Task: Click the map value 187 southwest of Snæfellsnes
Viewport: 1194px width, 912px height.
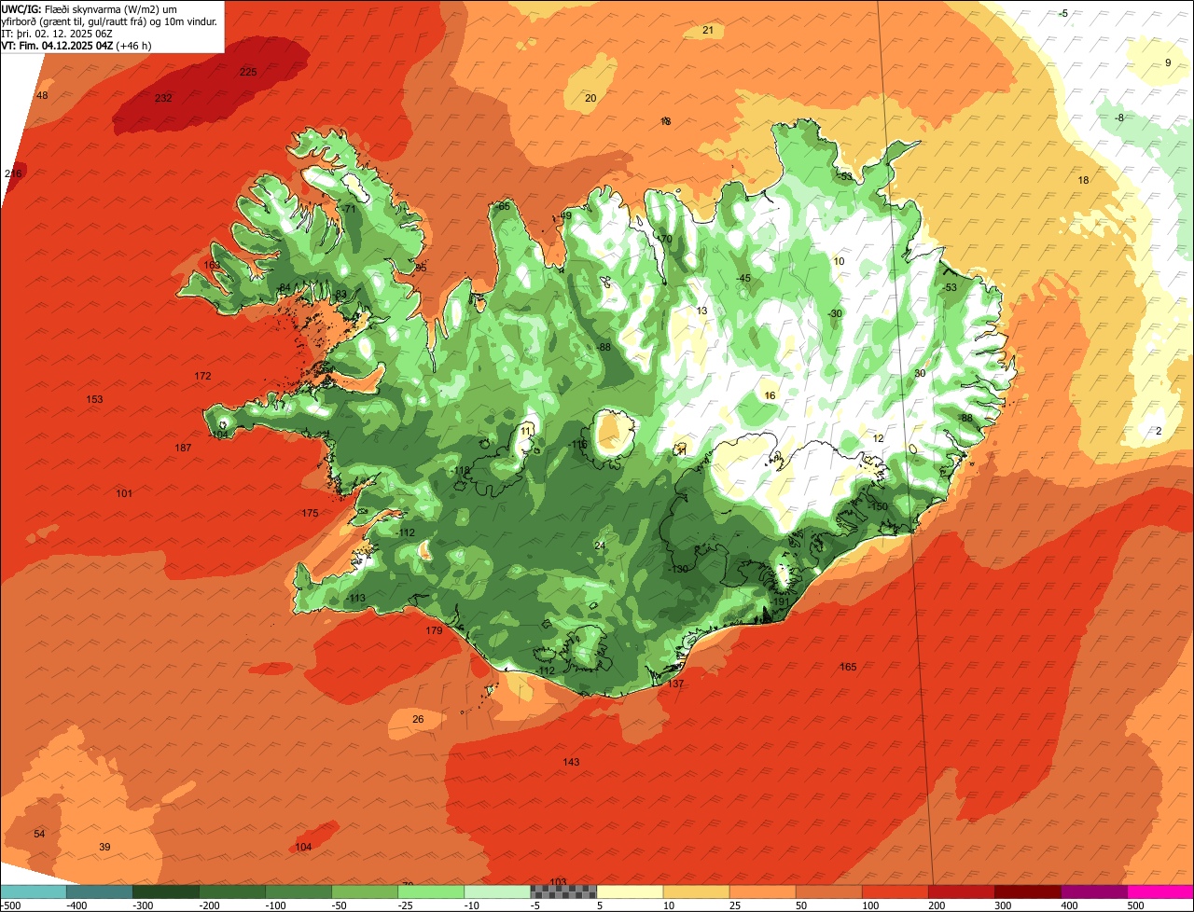Action: (x=183, y=448)
